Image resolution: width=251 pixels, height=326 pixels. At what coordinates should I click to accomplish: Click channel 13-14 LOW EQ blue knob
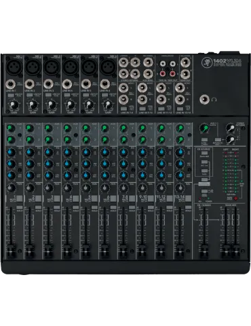pyautogui.click(x=180, y=175)
